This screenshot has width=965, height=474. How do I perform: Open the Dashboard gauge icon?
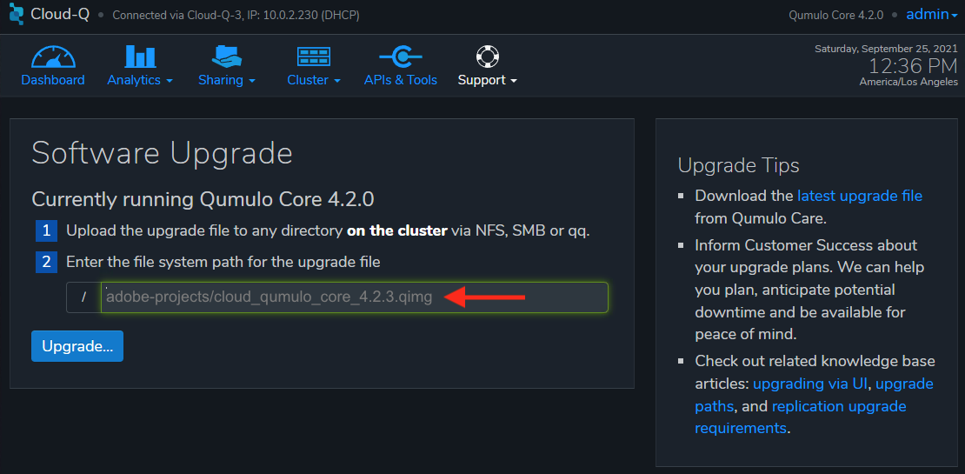(x=53, y=56)
